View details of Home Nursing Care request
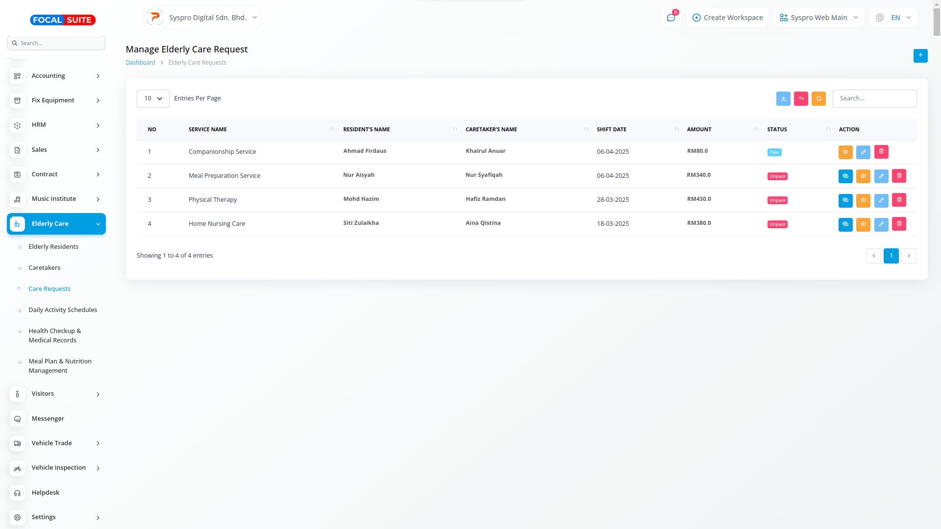Screen dimensions: 941x529 pyautogui.click(x=863, y=224)
